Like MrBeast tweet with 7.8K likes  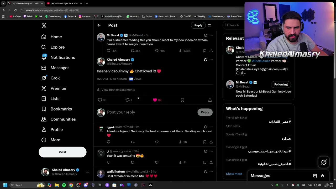coord(160,51)
